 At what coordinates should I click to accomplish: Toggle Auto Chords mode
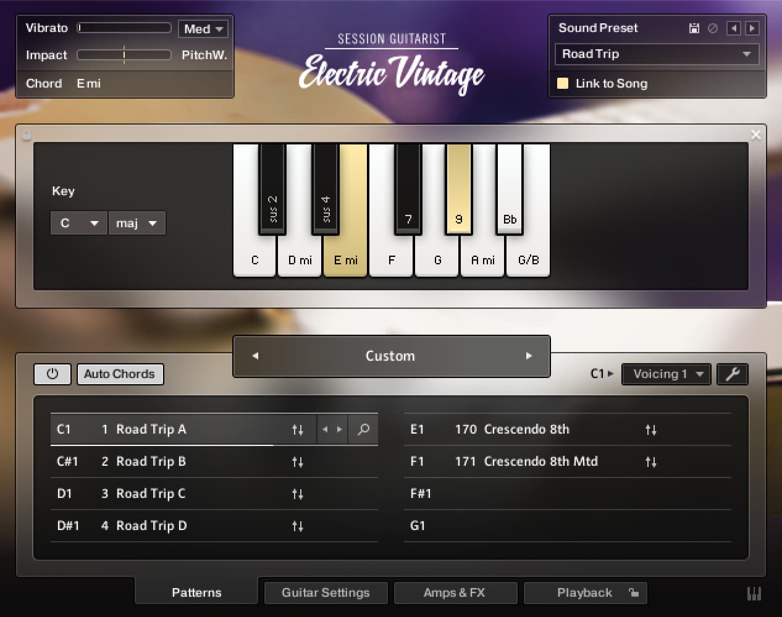120,374
